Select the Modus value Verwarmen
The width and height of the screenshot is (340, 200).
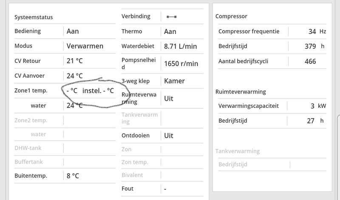tap(85, 46)
